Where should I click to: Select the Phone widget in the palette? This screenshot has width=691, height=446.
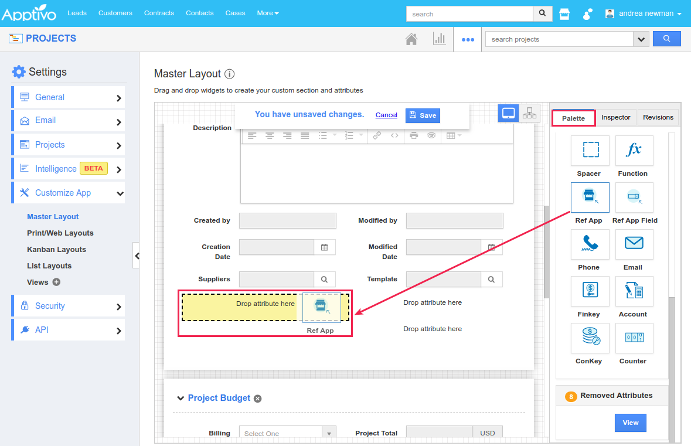(x=590, y=244)
